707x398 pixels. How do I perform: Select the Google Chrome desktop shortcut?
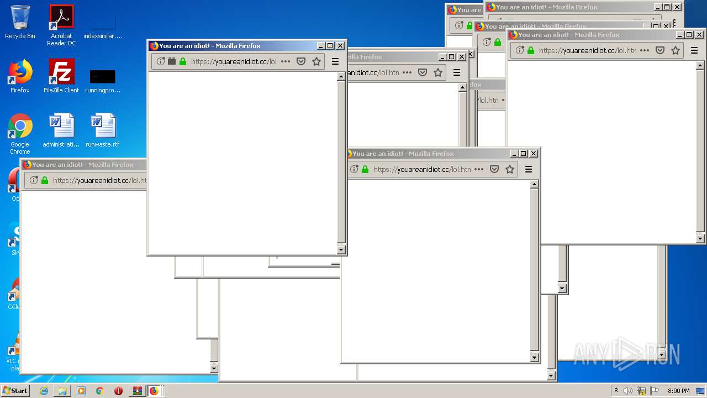pyautogui.click(x=20, y=134)
